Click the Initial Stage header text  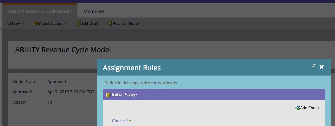click(x=124, y=95)
